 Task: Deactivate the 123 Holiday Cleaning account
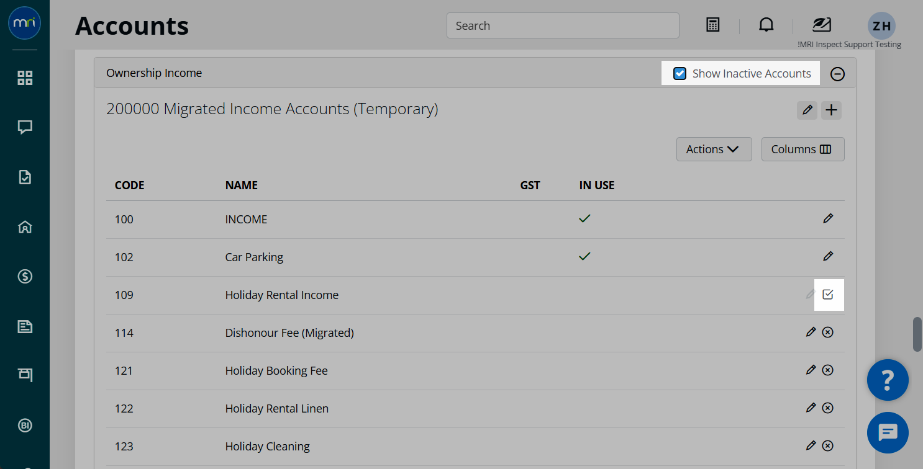click(828, 446)
